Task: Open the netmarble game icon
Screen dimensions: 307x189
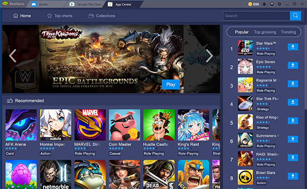Action: pyautogui.click(x=56, y=175)
